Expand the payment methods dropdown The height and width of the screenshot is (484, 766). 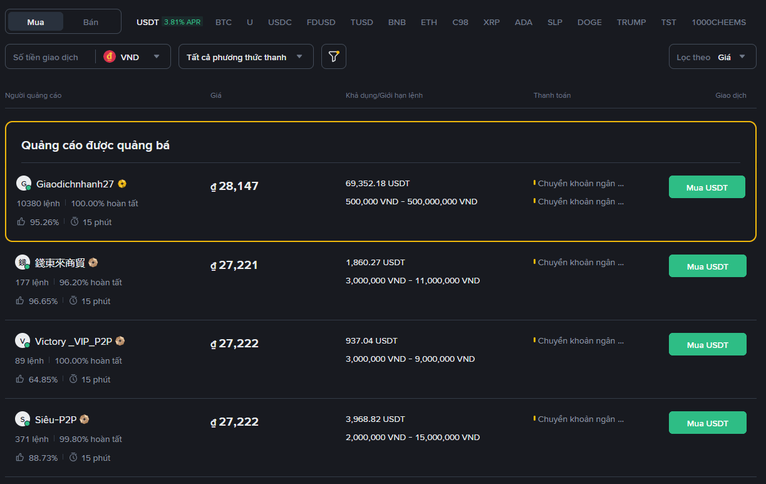(246, 56)
